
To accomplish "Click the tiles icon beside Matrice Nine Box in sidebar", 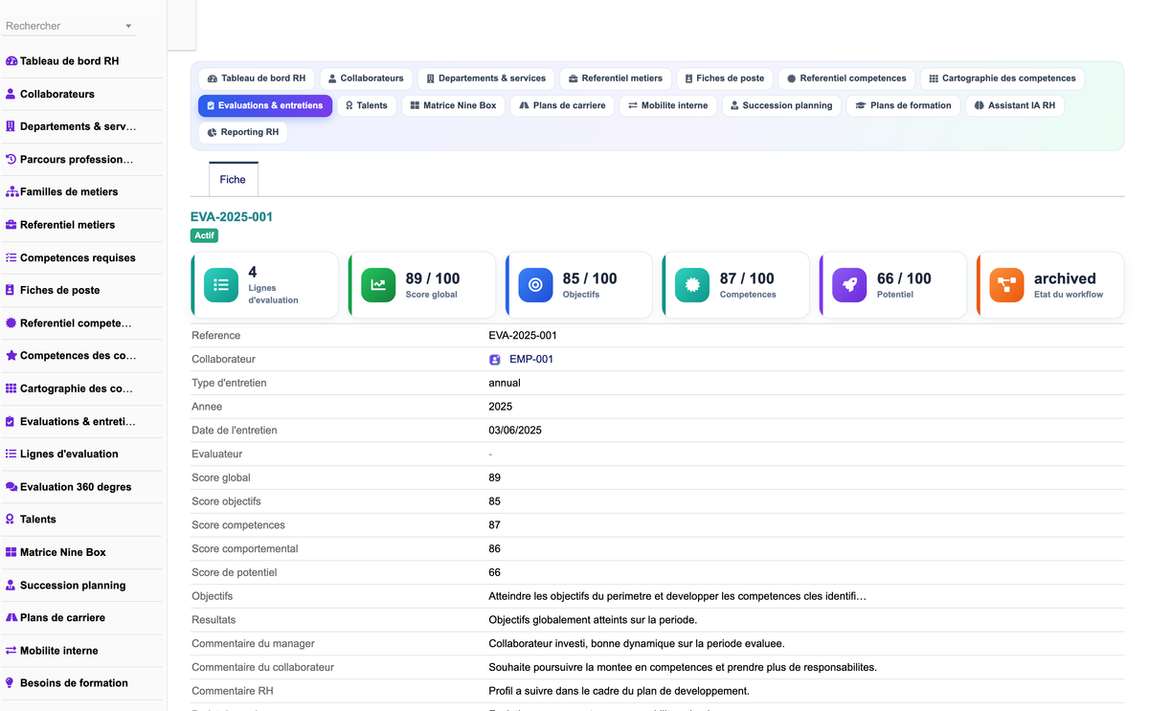I will [11, 552].
